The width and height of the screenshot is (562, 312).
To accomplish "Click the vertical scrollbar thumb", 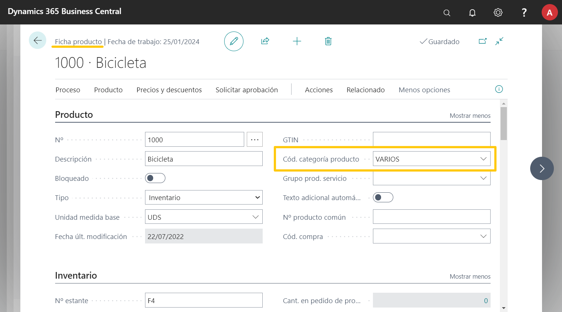I will [504, 123].
